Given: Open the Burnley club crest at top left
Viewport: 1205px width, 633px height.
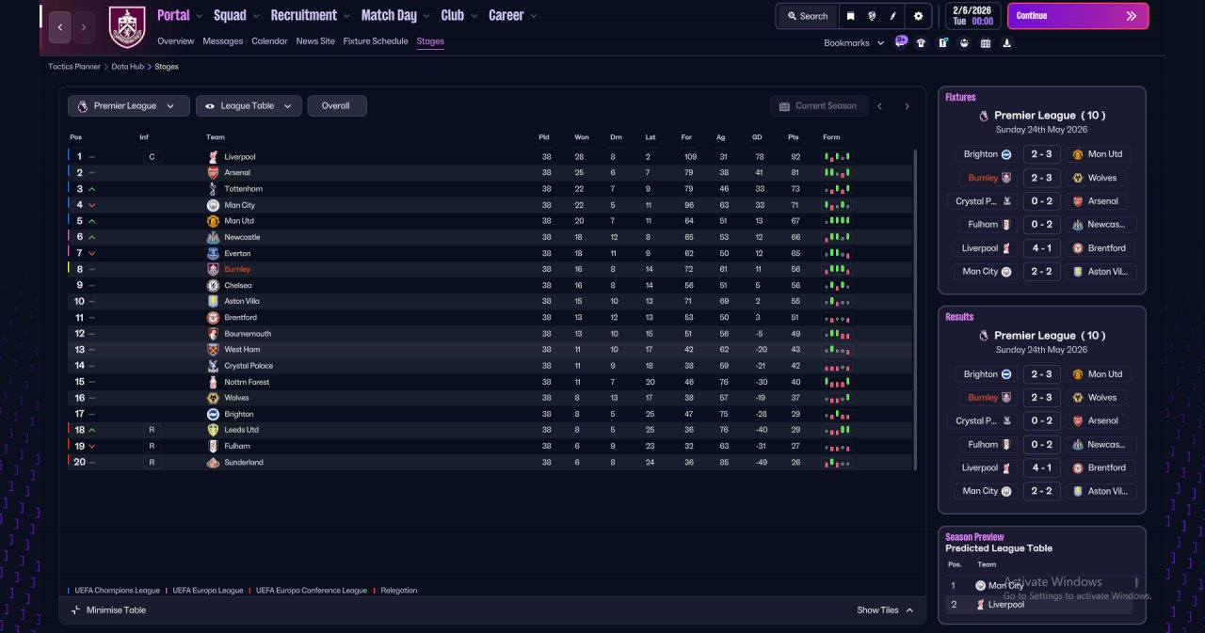Looking at the screenshot, I should coord(127,27).
